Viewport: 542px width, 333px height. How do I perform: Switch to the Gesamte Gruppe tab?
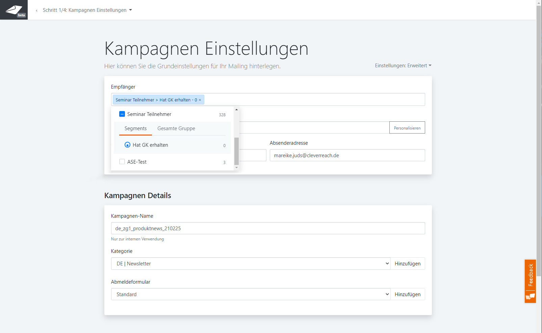coord(176,128)
